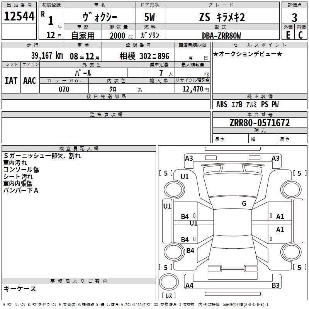Screen dimensions: 309x309
Task: Click front-left bumper mark A3
Action: 189,158
